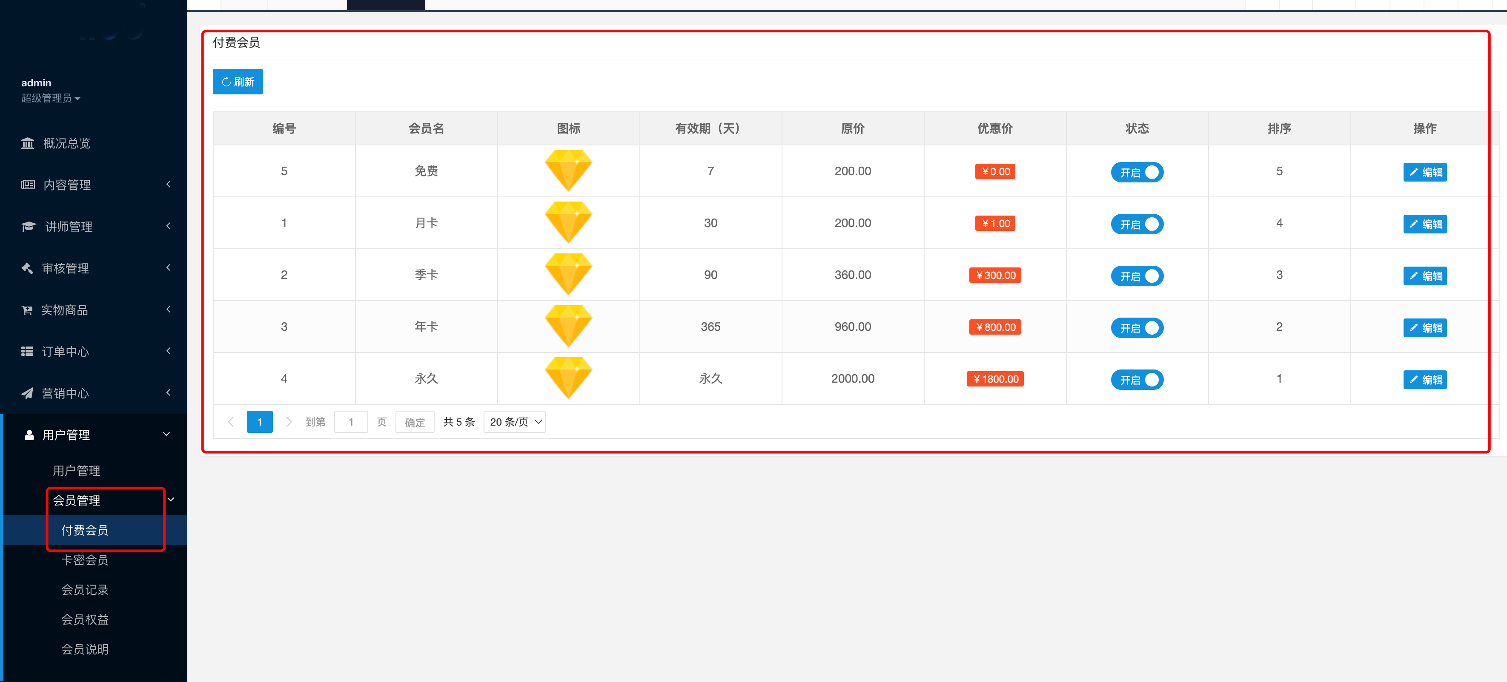Click the 有效期（天） column header
The width and height of the screenshot is (1507, 682).
click(x=710, y=128)
